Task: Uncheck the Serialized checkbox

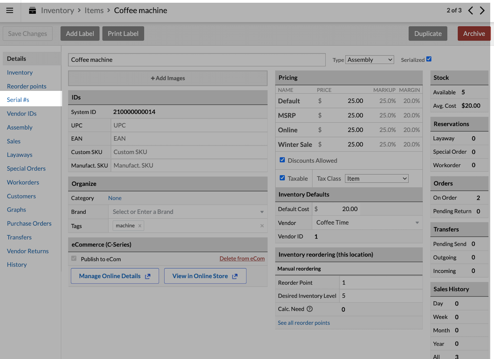Action: [x=429, y=59]
